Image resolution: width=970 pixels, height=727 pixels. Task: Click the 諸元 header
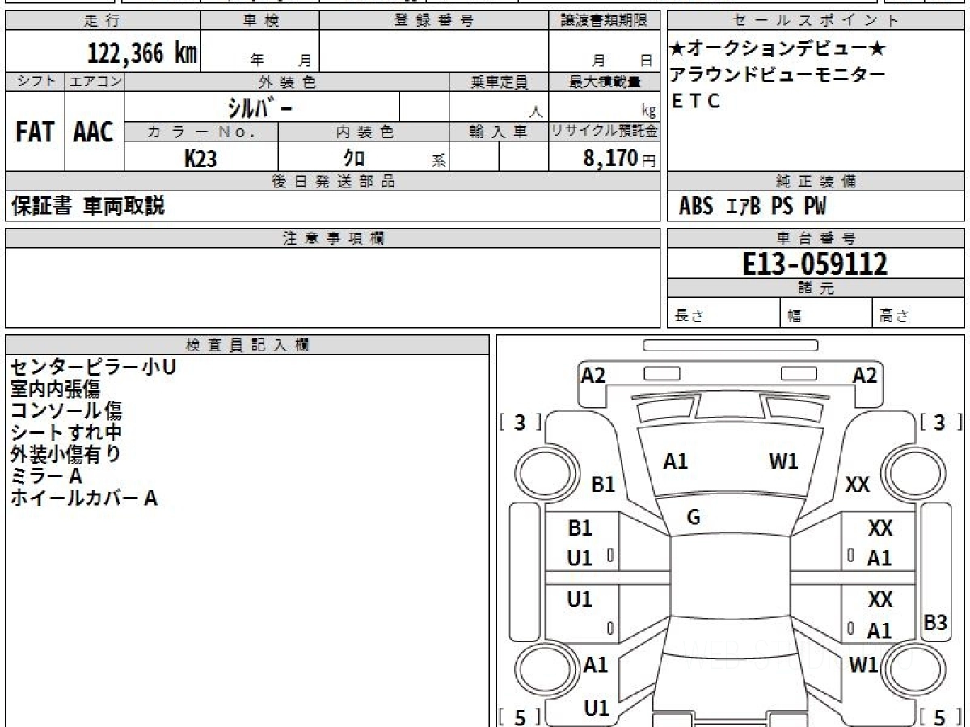(816, 288)
